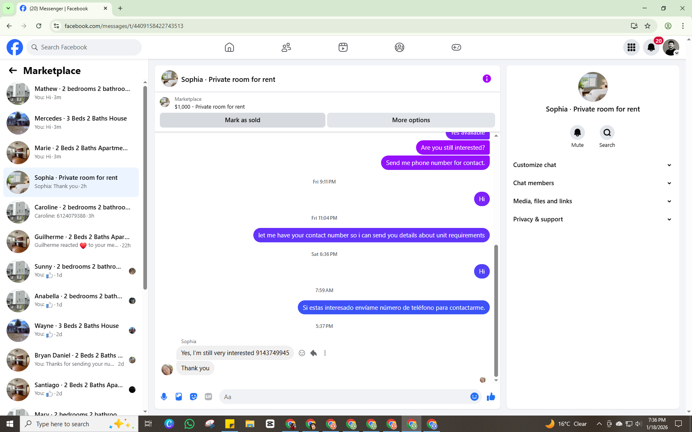Screen dimensions: 692x432
Task: Open Mathew 2 bedrooms conversation
Action: (x=71, y=93)
